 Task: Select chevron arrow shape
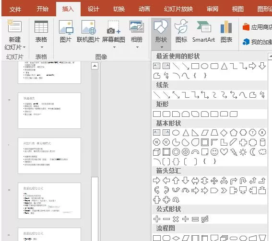[224, 191]
